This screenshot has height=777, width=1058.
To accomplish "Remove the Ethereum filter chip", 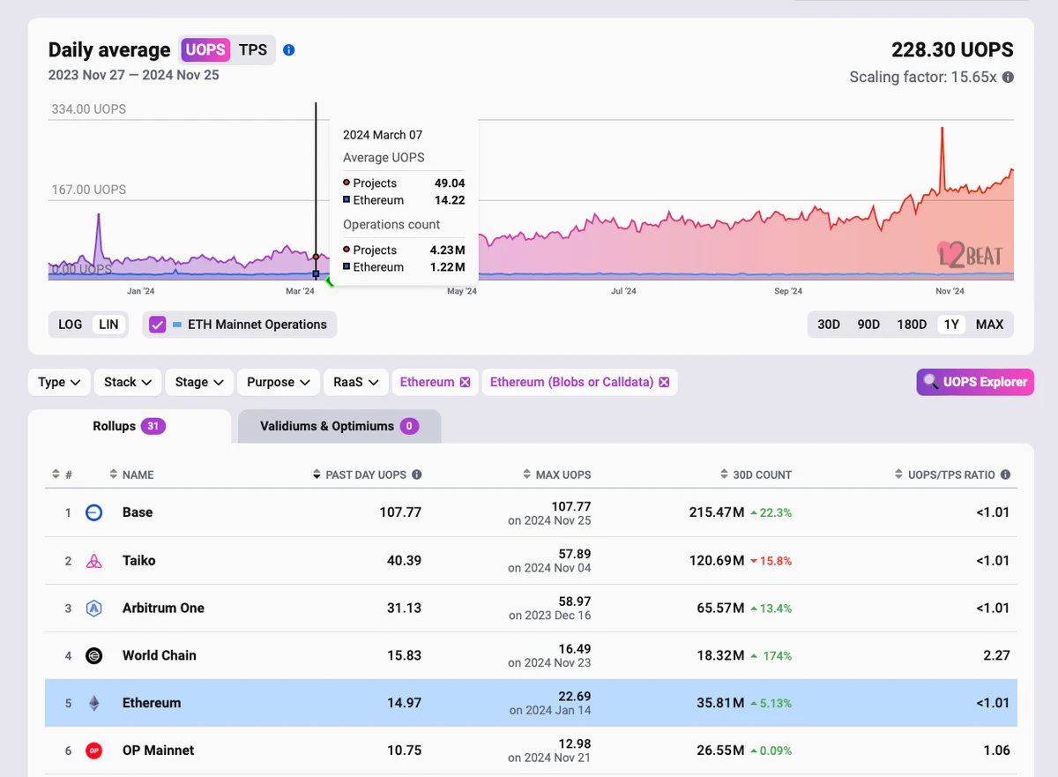I will (465, 382).
